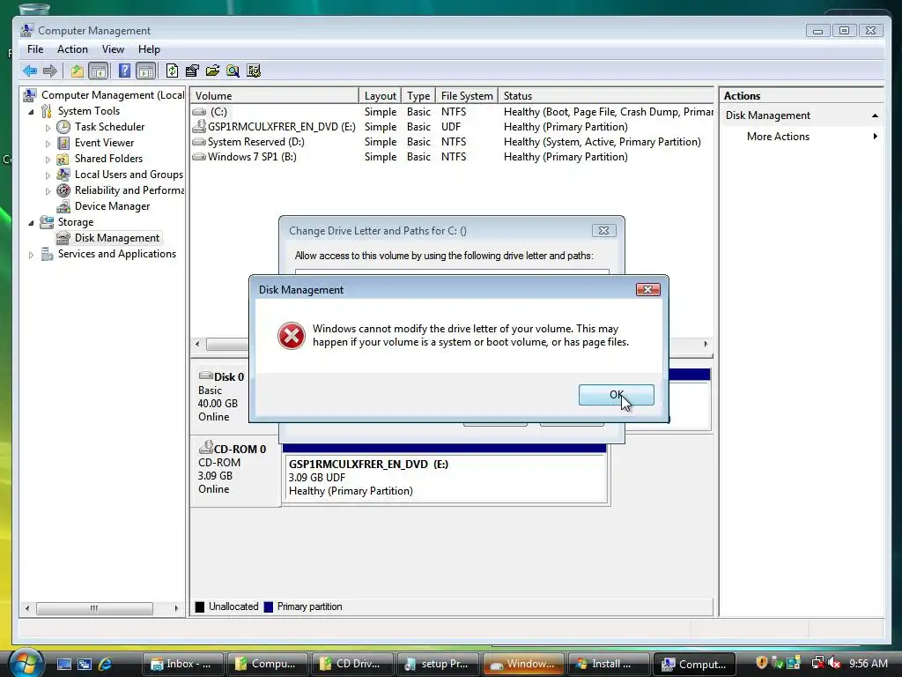This screenshot has height=677, width=902.
Task: Click the Refresh toolbar icon
Action: pos(172,71)
